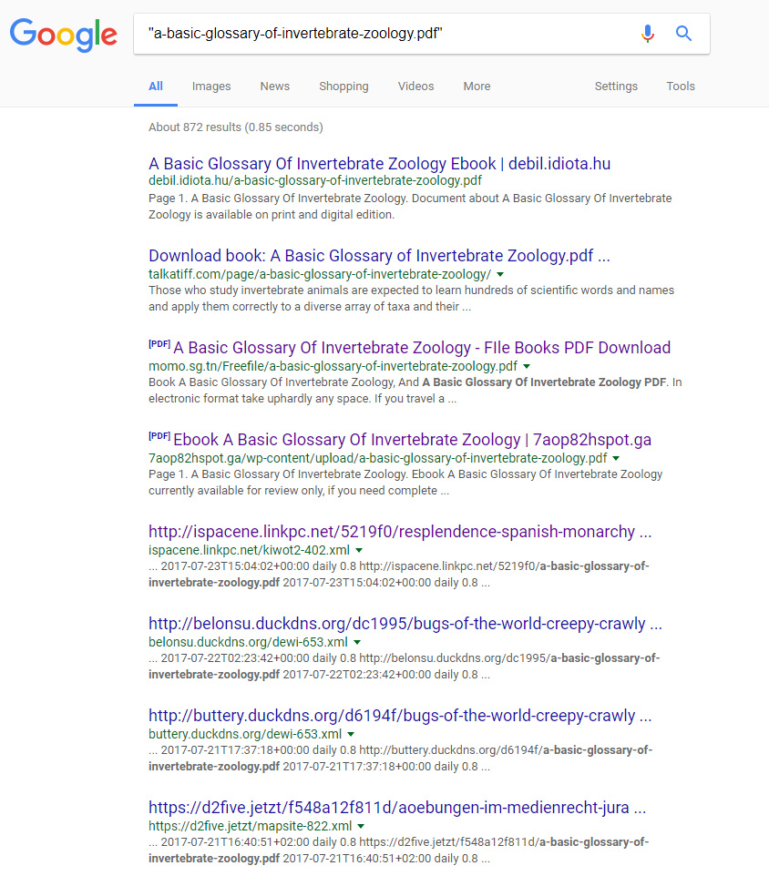Open the d2five.jetzt result link
The image size is (769, 876).
(x=397, y=808)
